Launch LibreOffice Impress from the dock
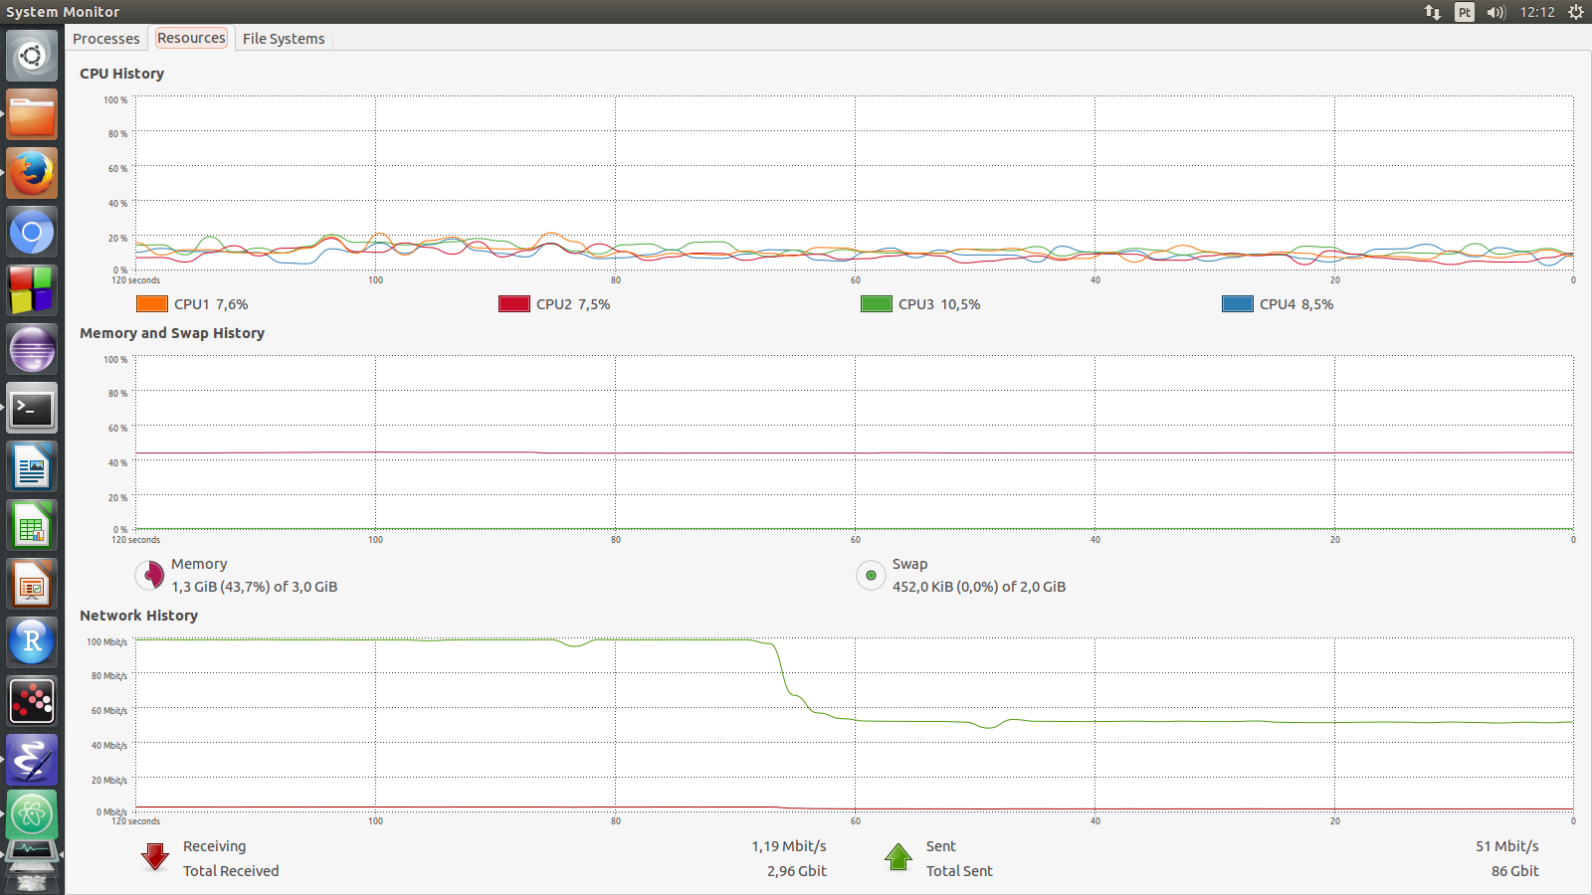Image resolution: width=1592 pixels, height=895 pixels. coord(32,584)
